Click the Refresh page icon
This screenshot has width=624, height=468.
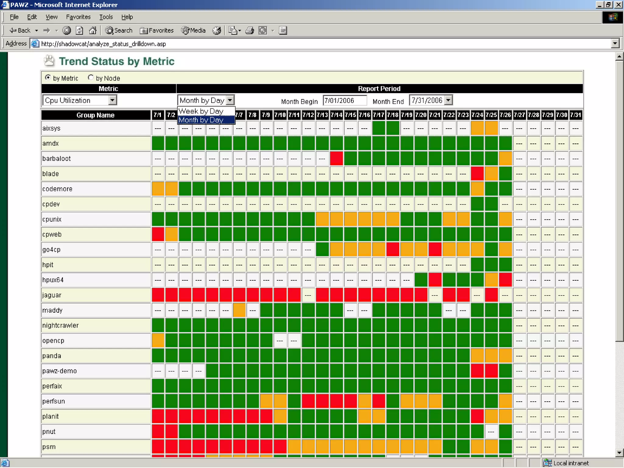pos(80,30)
